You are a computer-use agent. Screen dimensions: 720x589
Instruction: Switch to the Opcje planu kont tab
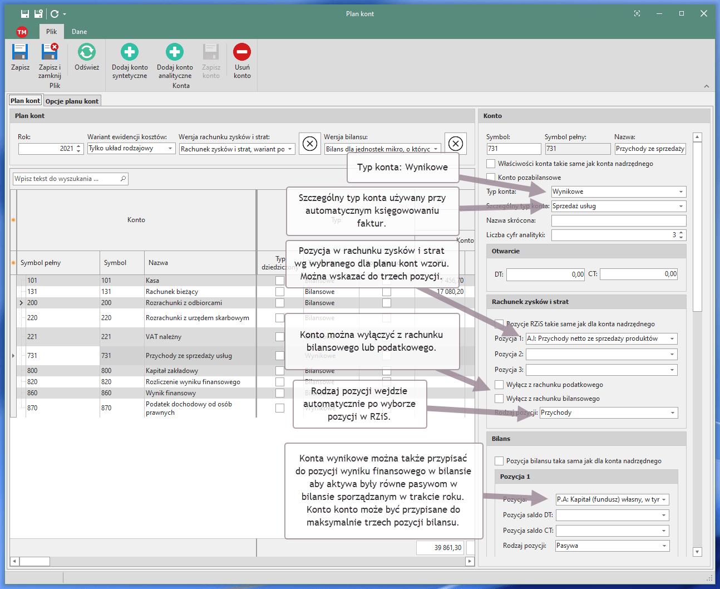72,101
